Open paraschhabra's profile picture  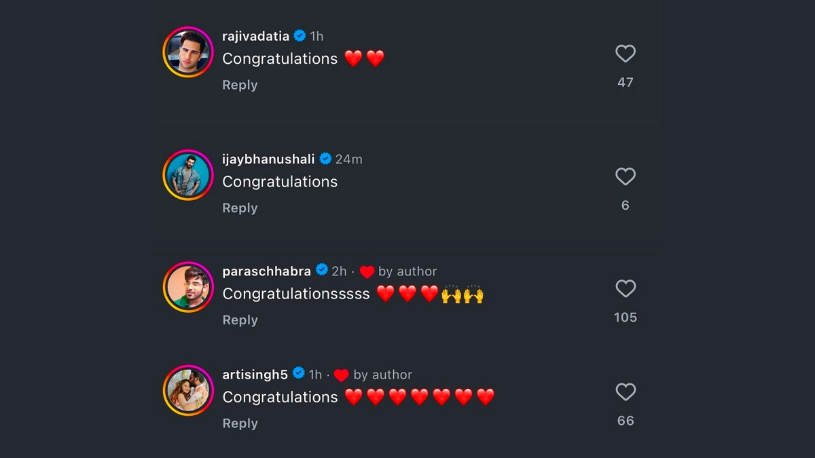click(188, 287)
